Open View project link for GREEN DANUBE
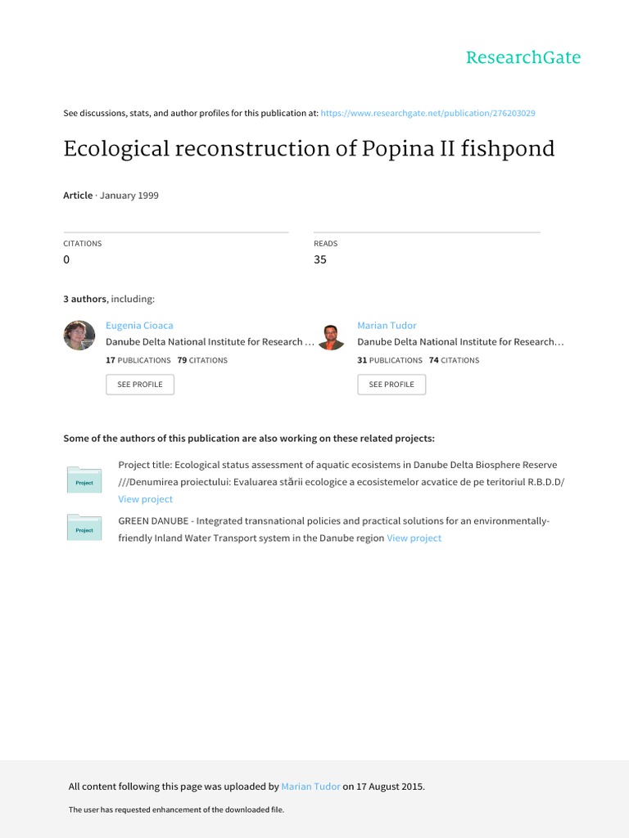The width and height of the screenshot is (629, 838). click(414, 538)
